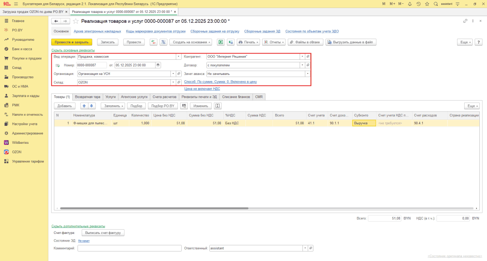Expand Договор dropdown arrow
The height and width of the screenshot is (261, 487).
pos(302,65)
